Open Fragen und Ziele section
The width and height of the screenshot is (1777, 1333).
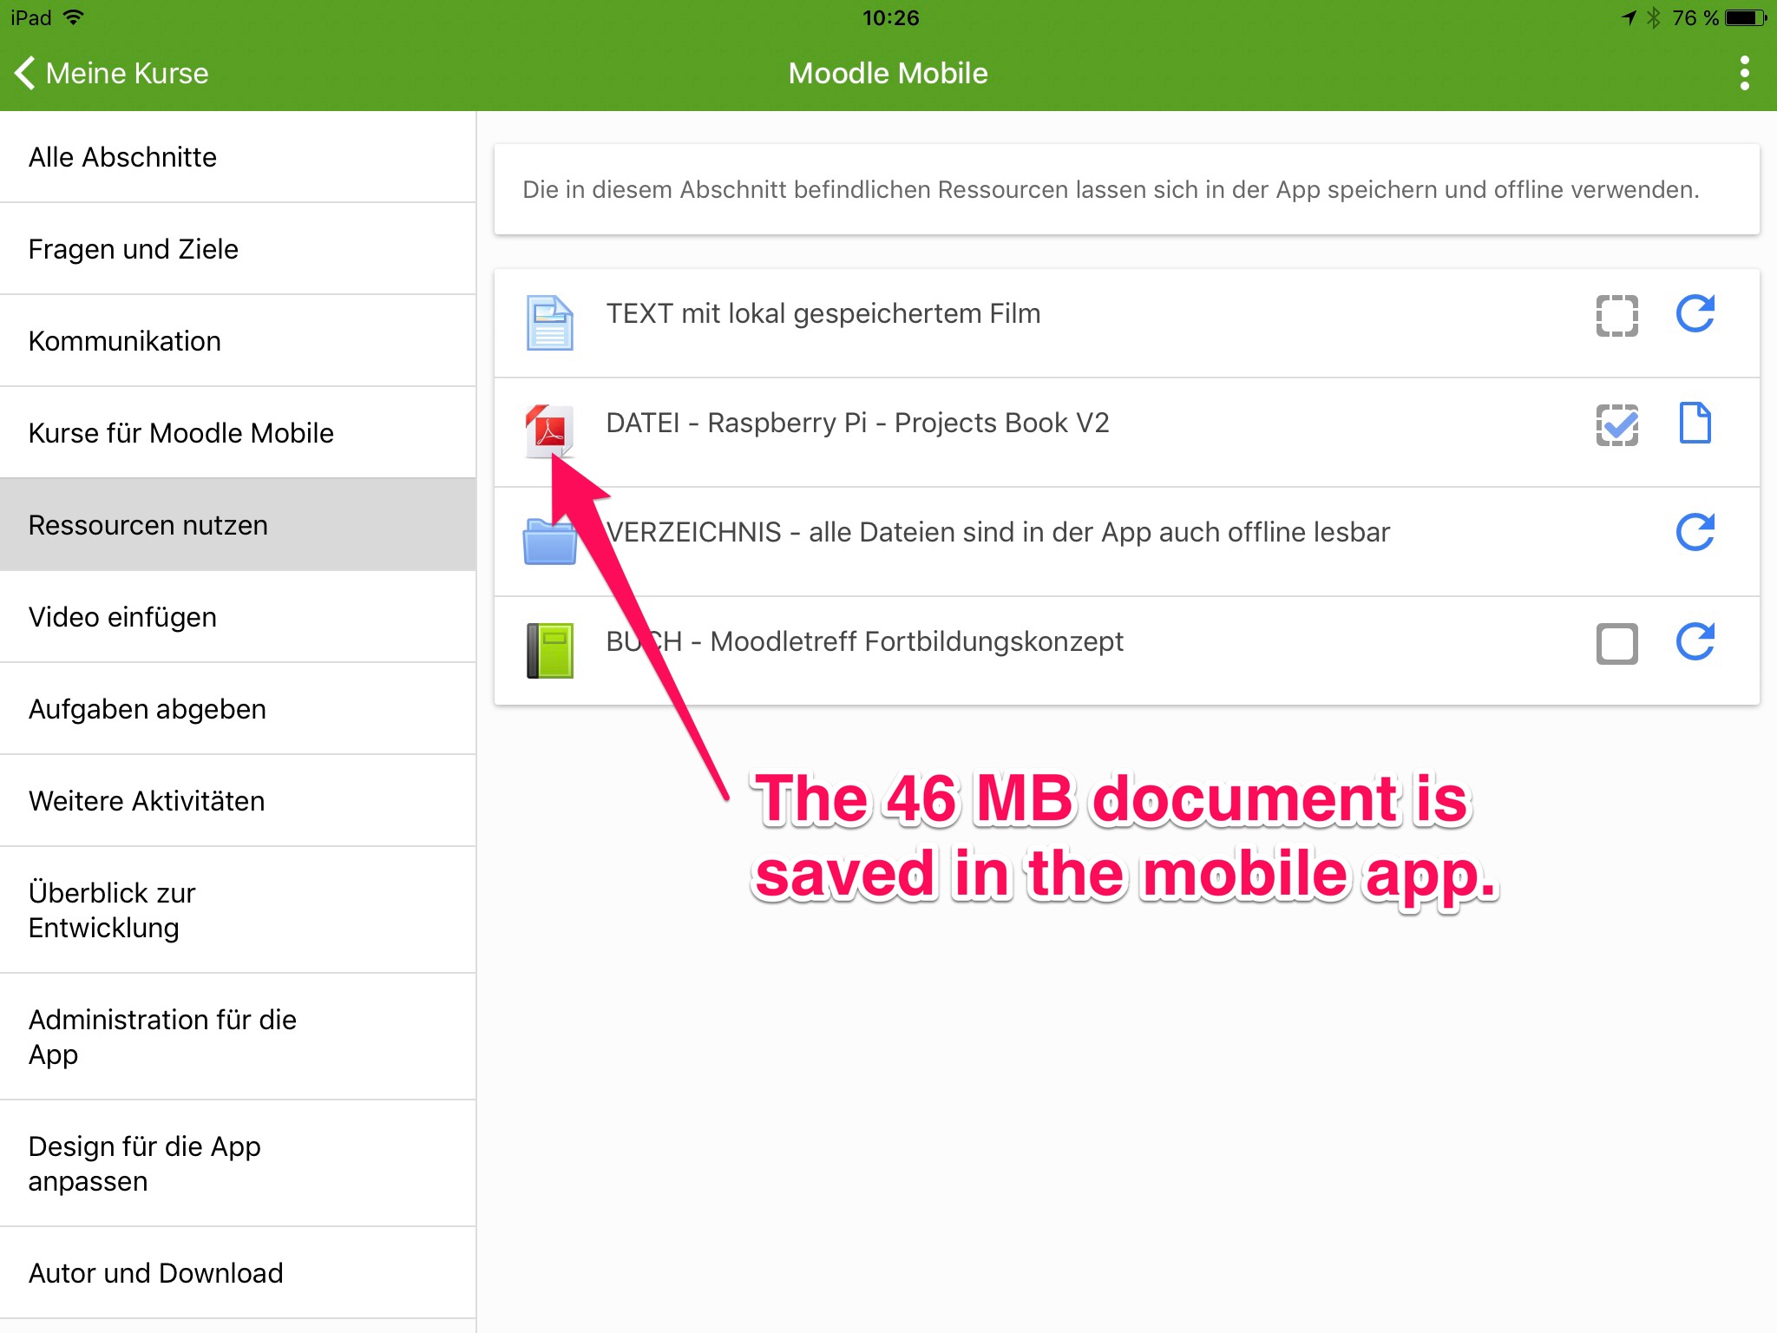click(x=238, y=249)
